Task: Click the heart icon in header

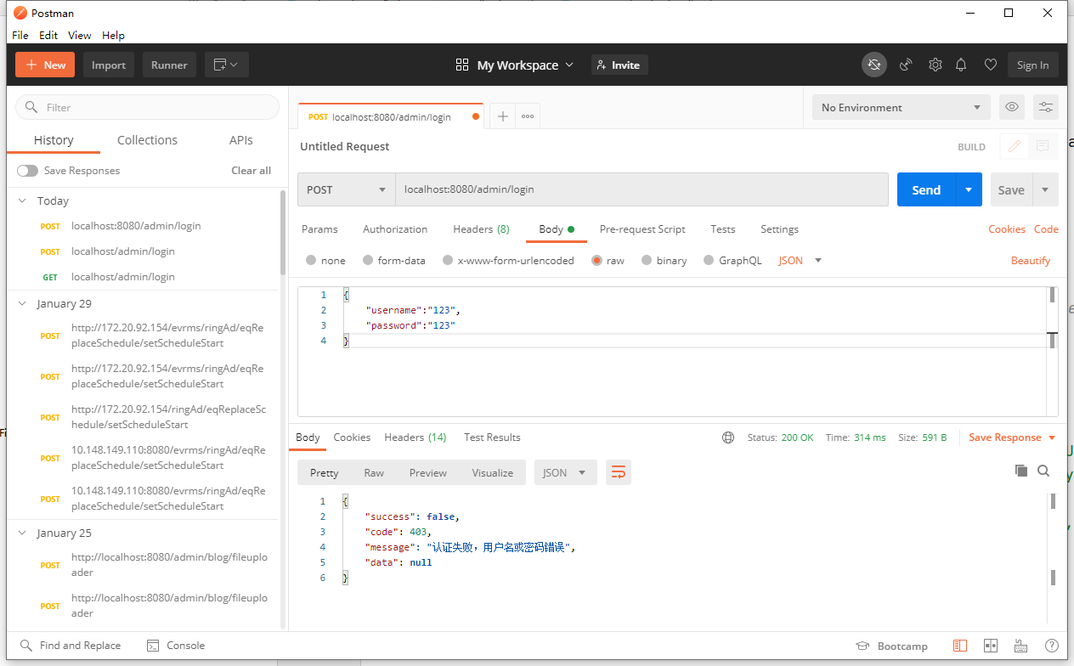Action: 990,65
